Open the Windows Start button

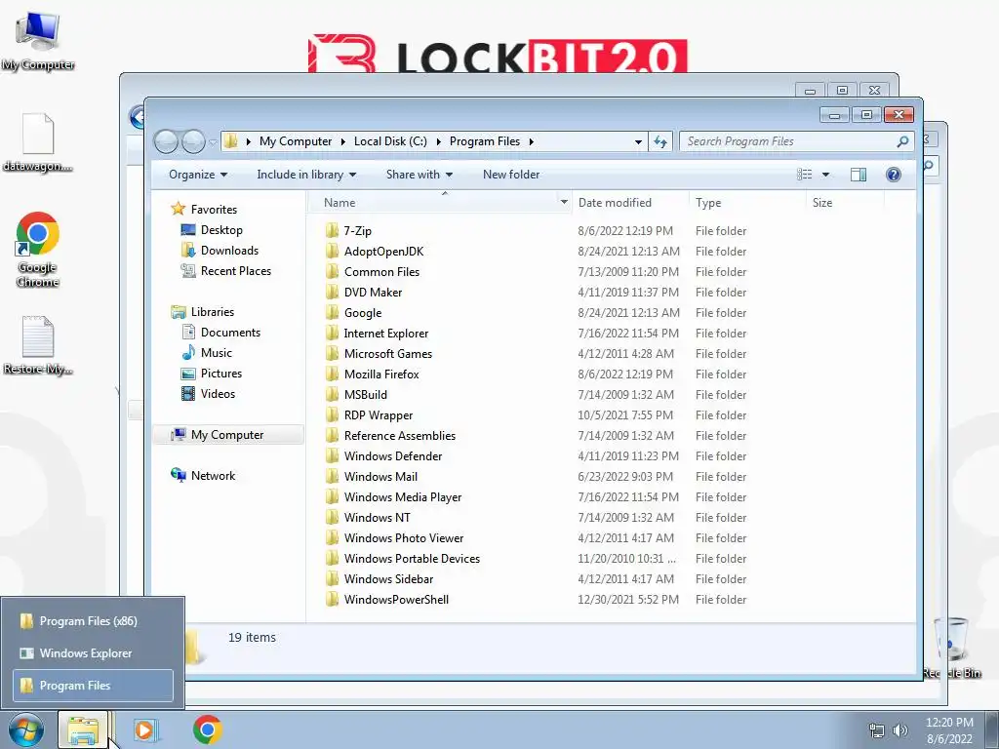[x=26, y=729]
